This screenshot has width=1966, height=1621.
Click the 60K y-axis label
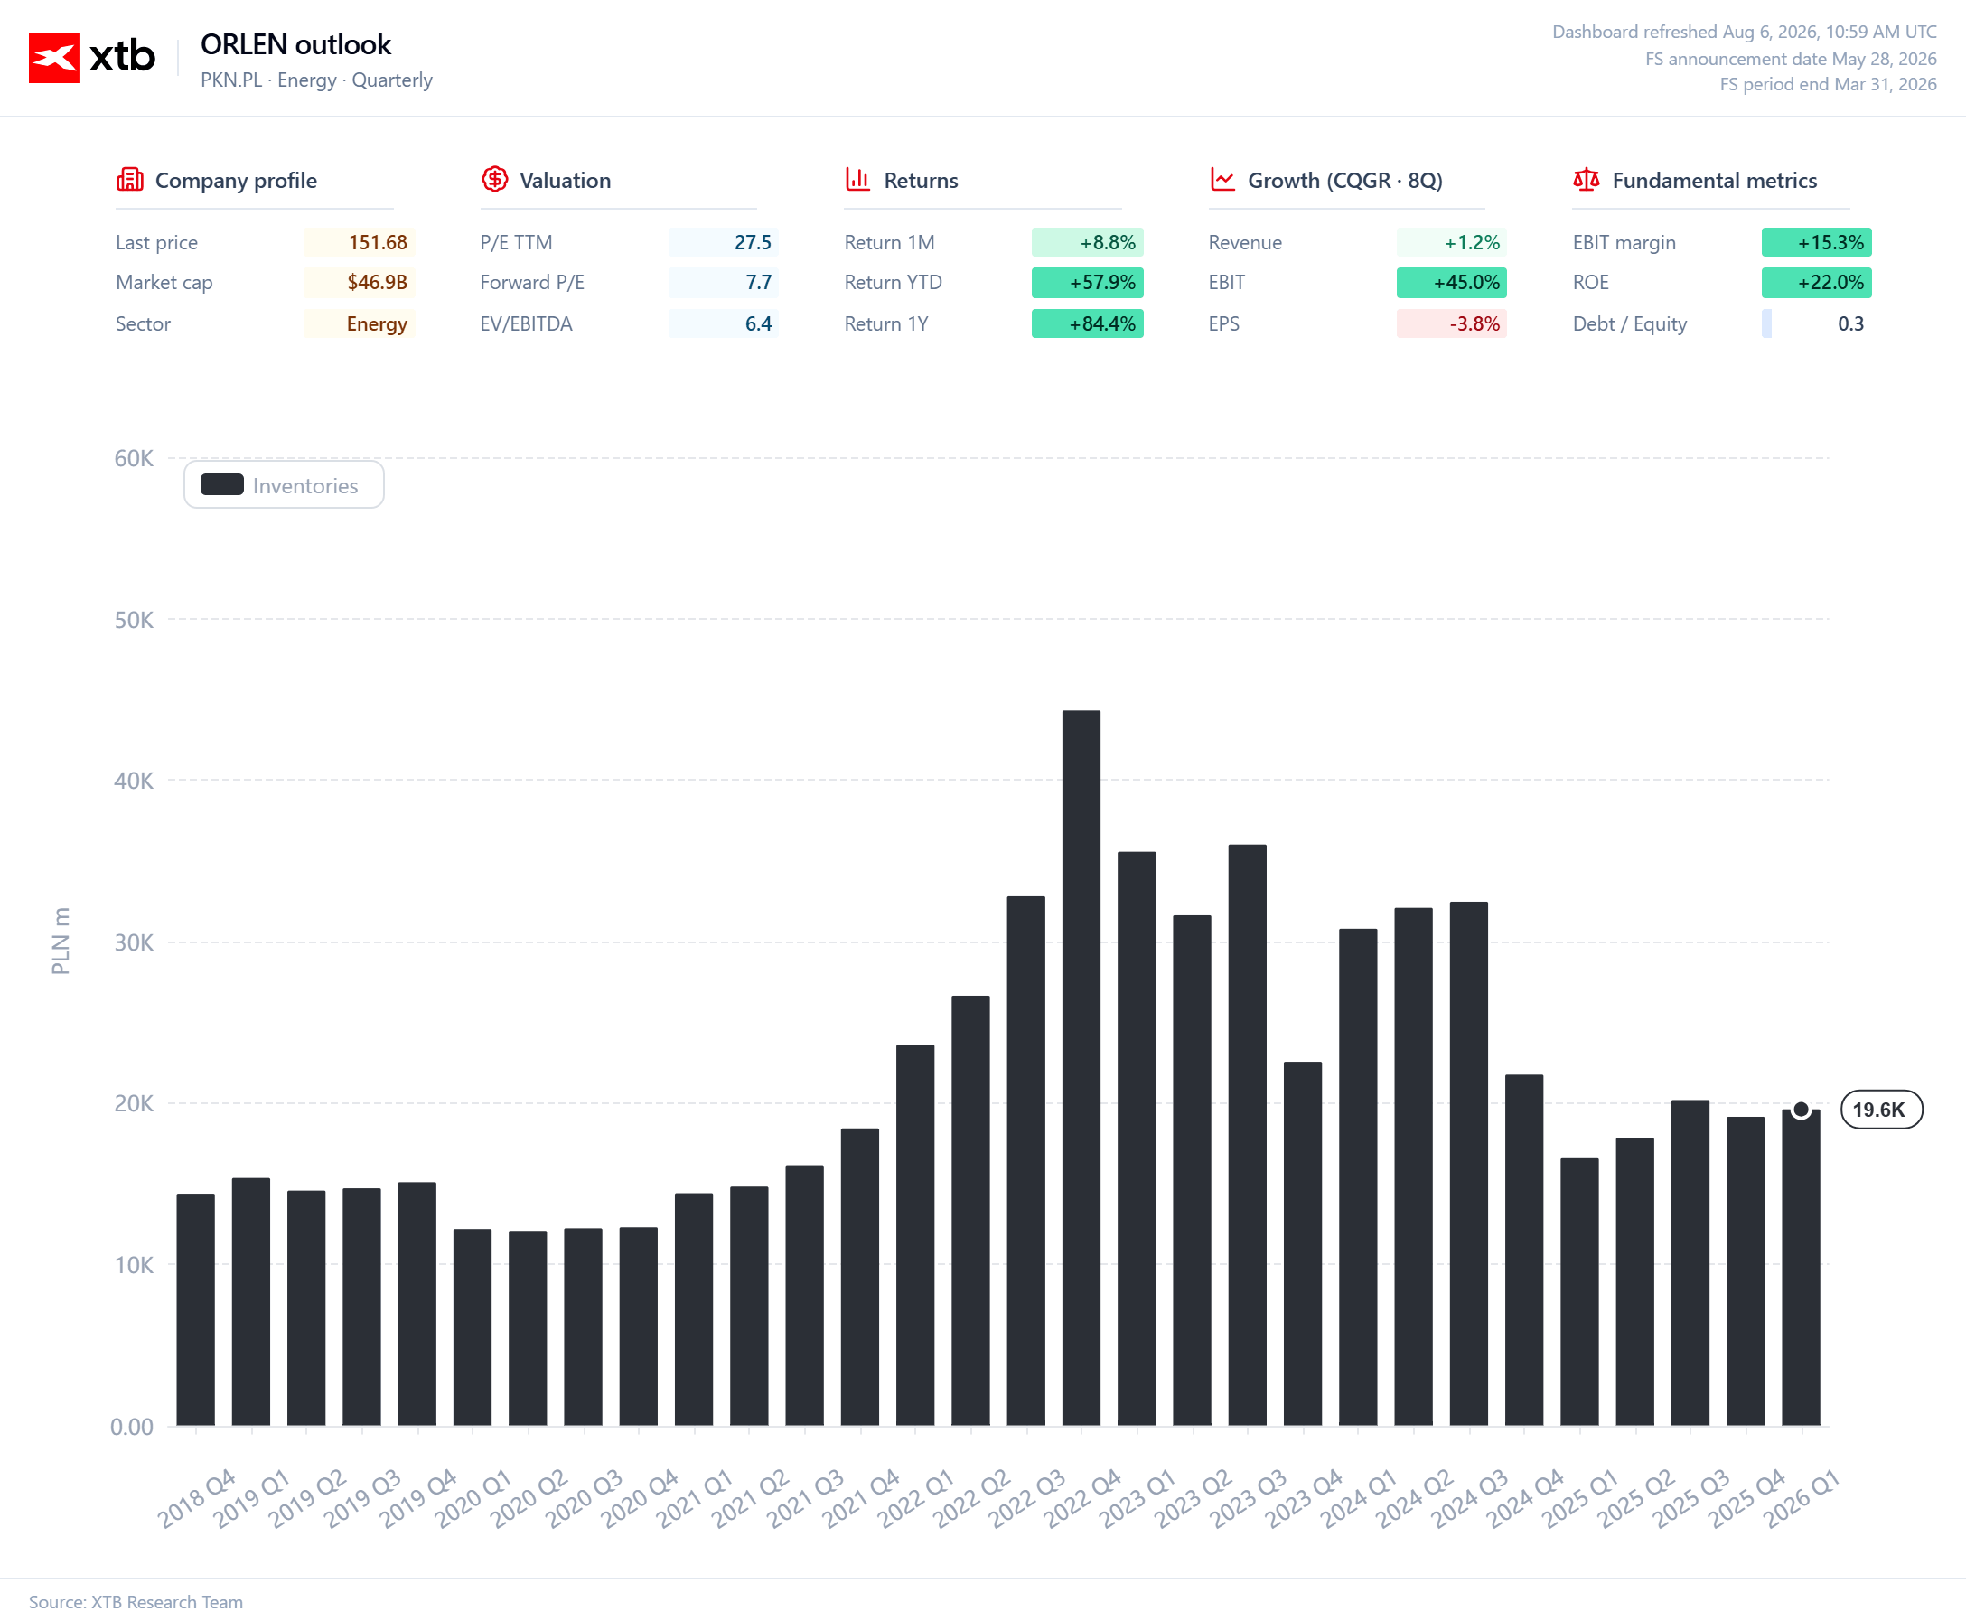(x=134, y=458)
